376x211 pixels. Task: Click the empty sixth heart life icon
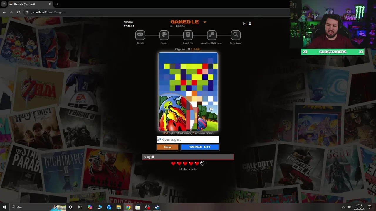203,164
